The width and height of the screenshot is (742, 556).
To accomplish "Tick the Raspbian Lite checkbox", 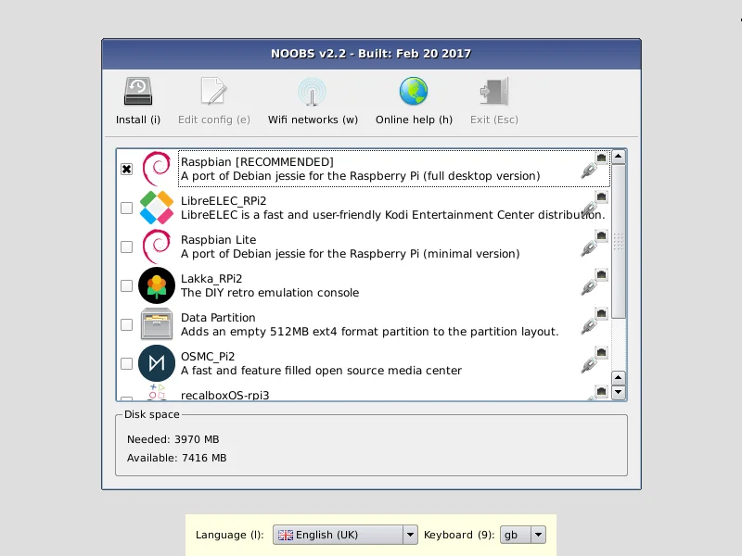I will pos(126,246).
